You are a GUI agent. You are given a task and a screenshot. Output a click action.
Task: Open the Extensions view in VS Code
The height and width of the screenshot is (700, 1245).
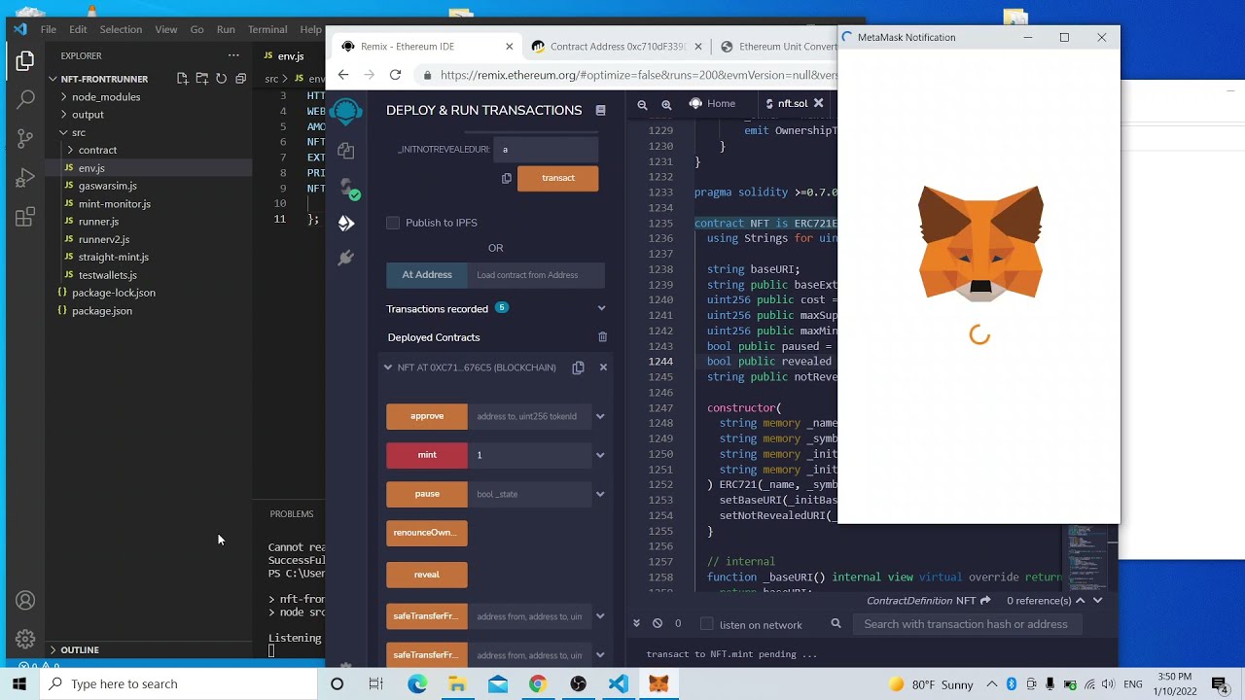(25, 217)
